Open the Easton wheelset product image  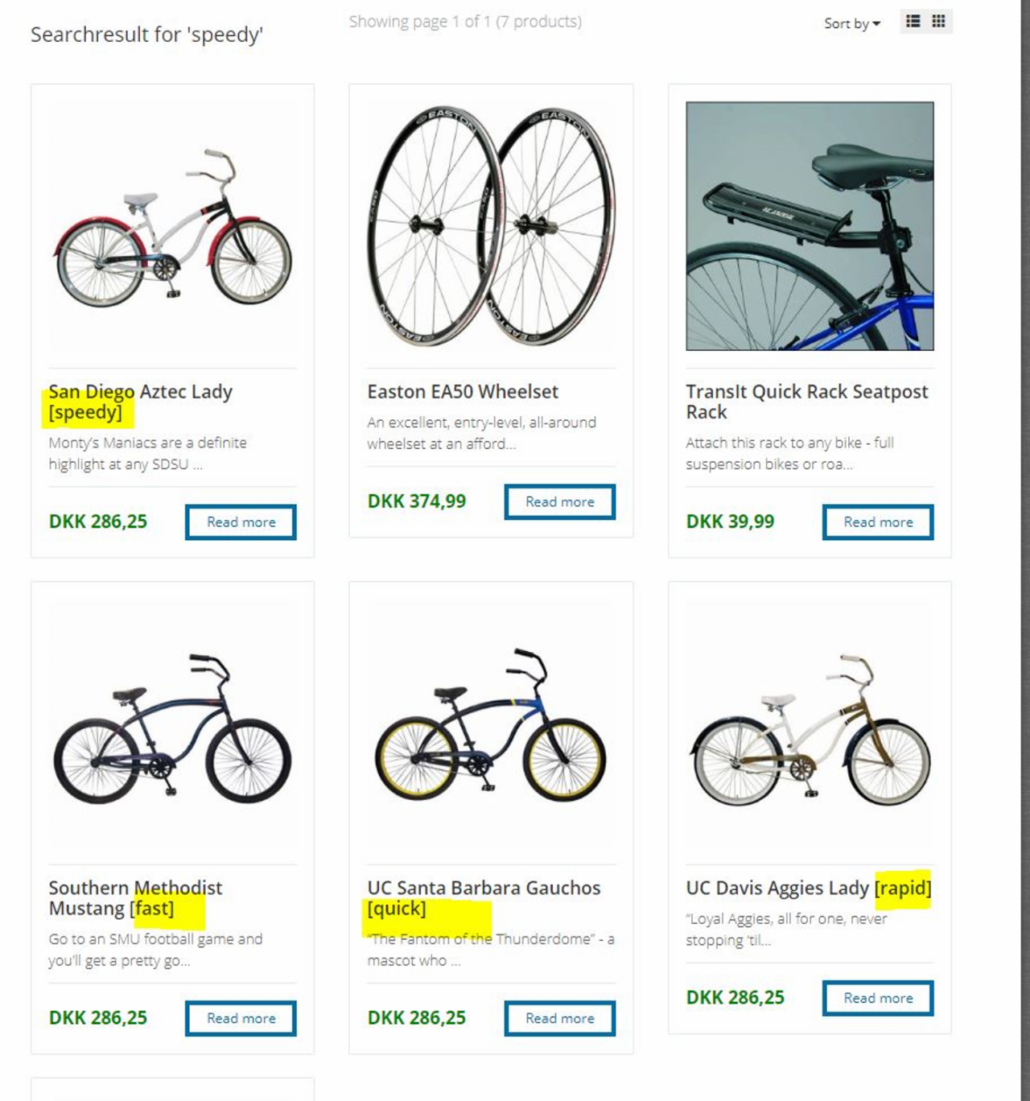(x=491, y=227)
